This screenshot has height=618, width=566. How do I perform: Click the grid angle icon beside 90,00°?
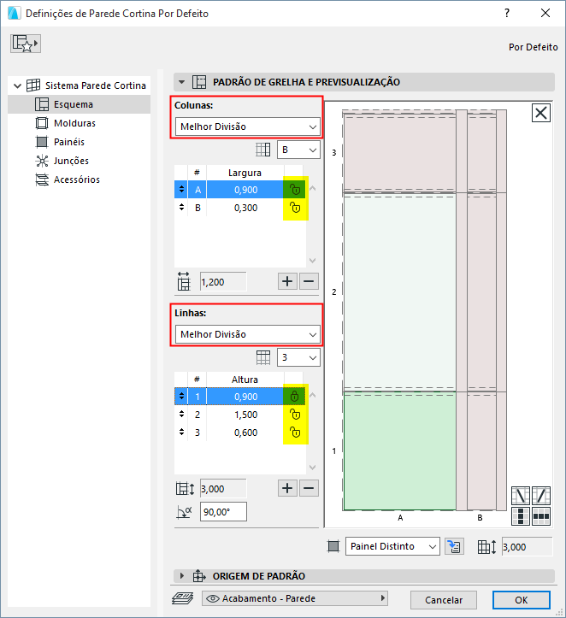[x=184, y=512]
